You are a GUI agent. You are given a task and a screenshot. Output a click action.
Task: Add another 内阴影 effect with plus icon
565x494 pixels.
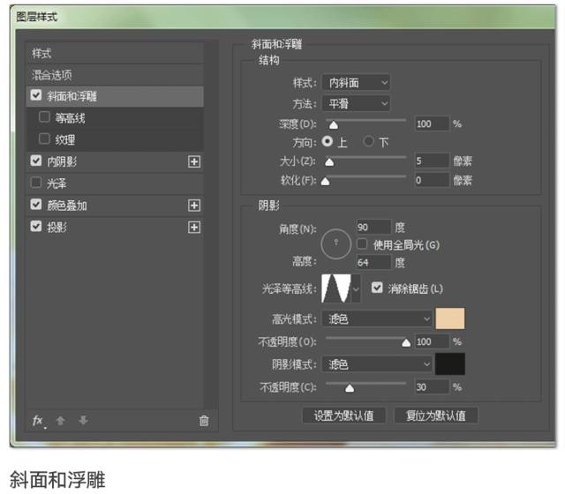(x=194, y=161)
